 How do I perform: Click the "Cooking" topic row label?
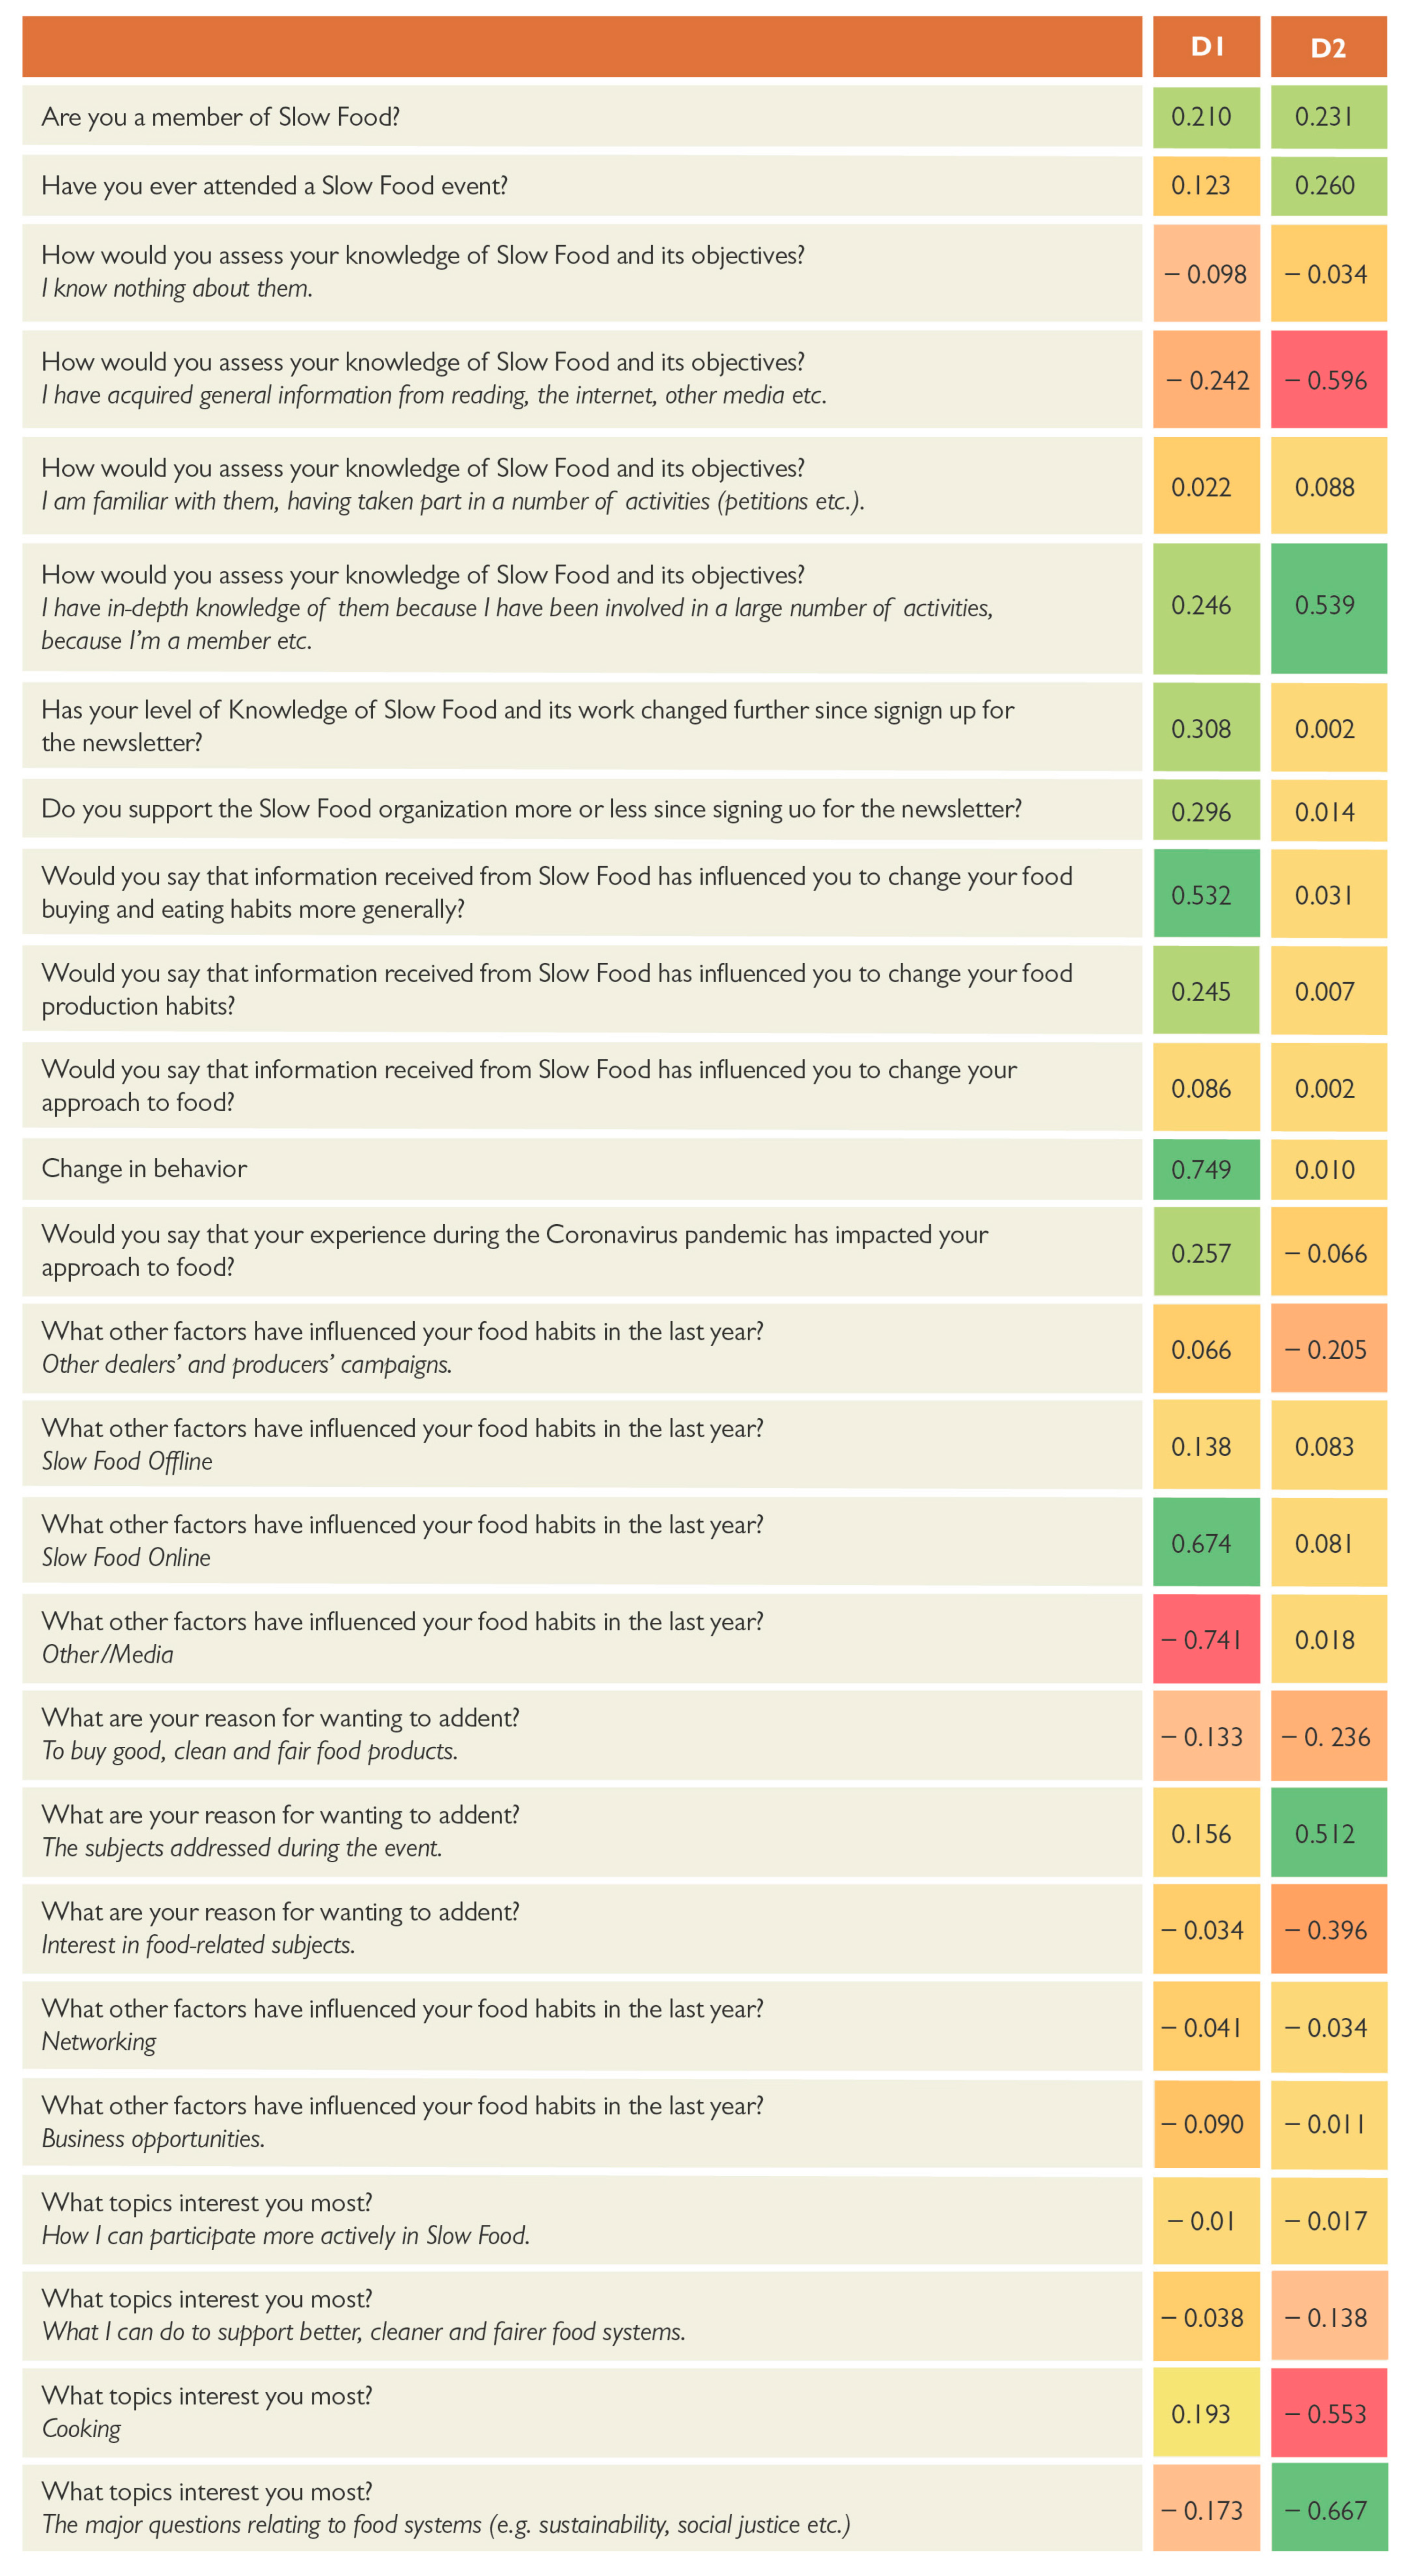(82, 2428)
